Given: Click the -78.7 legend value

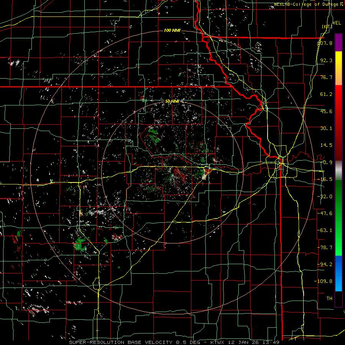Looking at the screenshot, I should pos(325,248).
